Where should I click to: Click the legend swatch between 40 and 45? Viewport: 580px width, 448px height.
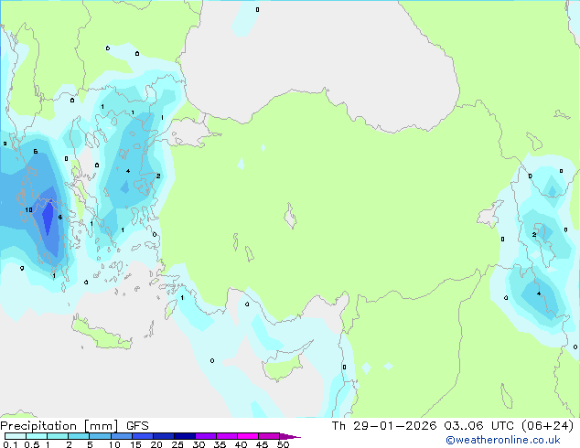tap(248, 436)
